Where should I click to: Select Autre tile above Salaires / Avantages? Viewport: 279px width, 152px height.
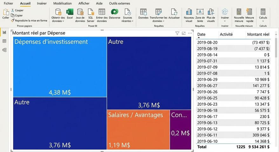(x=149, y=73)
